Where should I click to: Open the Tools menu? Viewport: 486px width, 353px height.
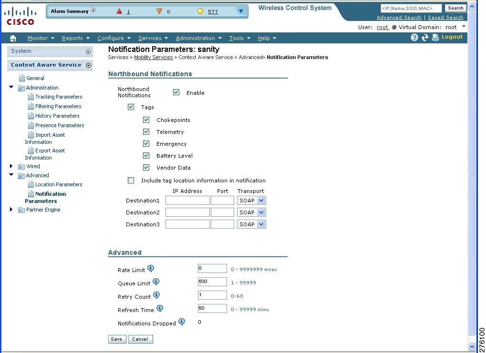tap(239, 38)
